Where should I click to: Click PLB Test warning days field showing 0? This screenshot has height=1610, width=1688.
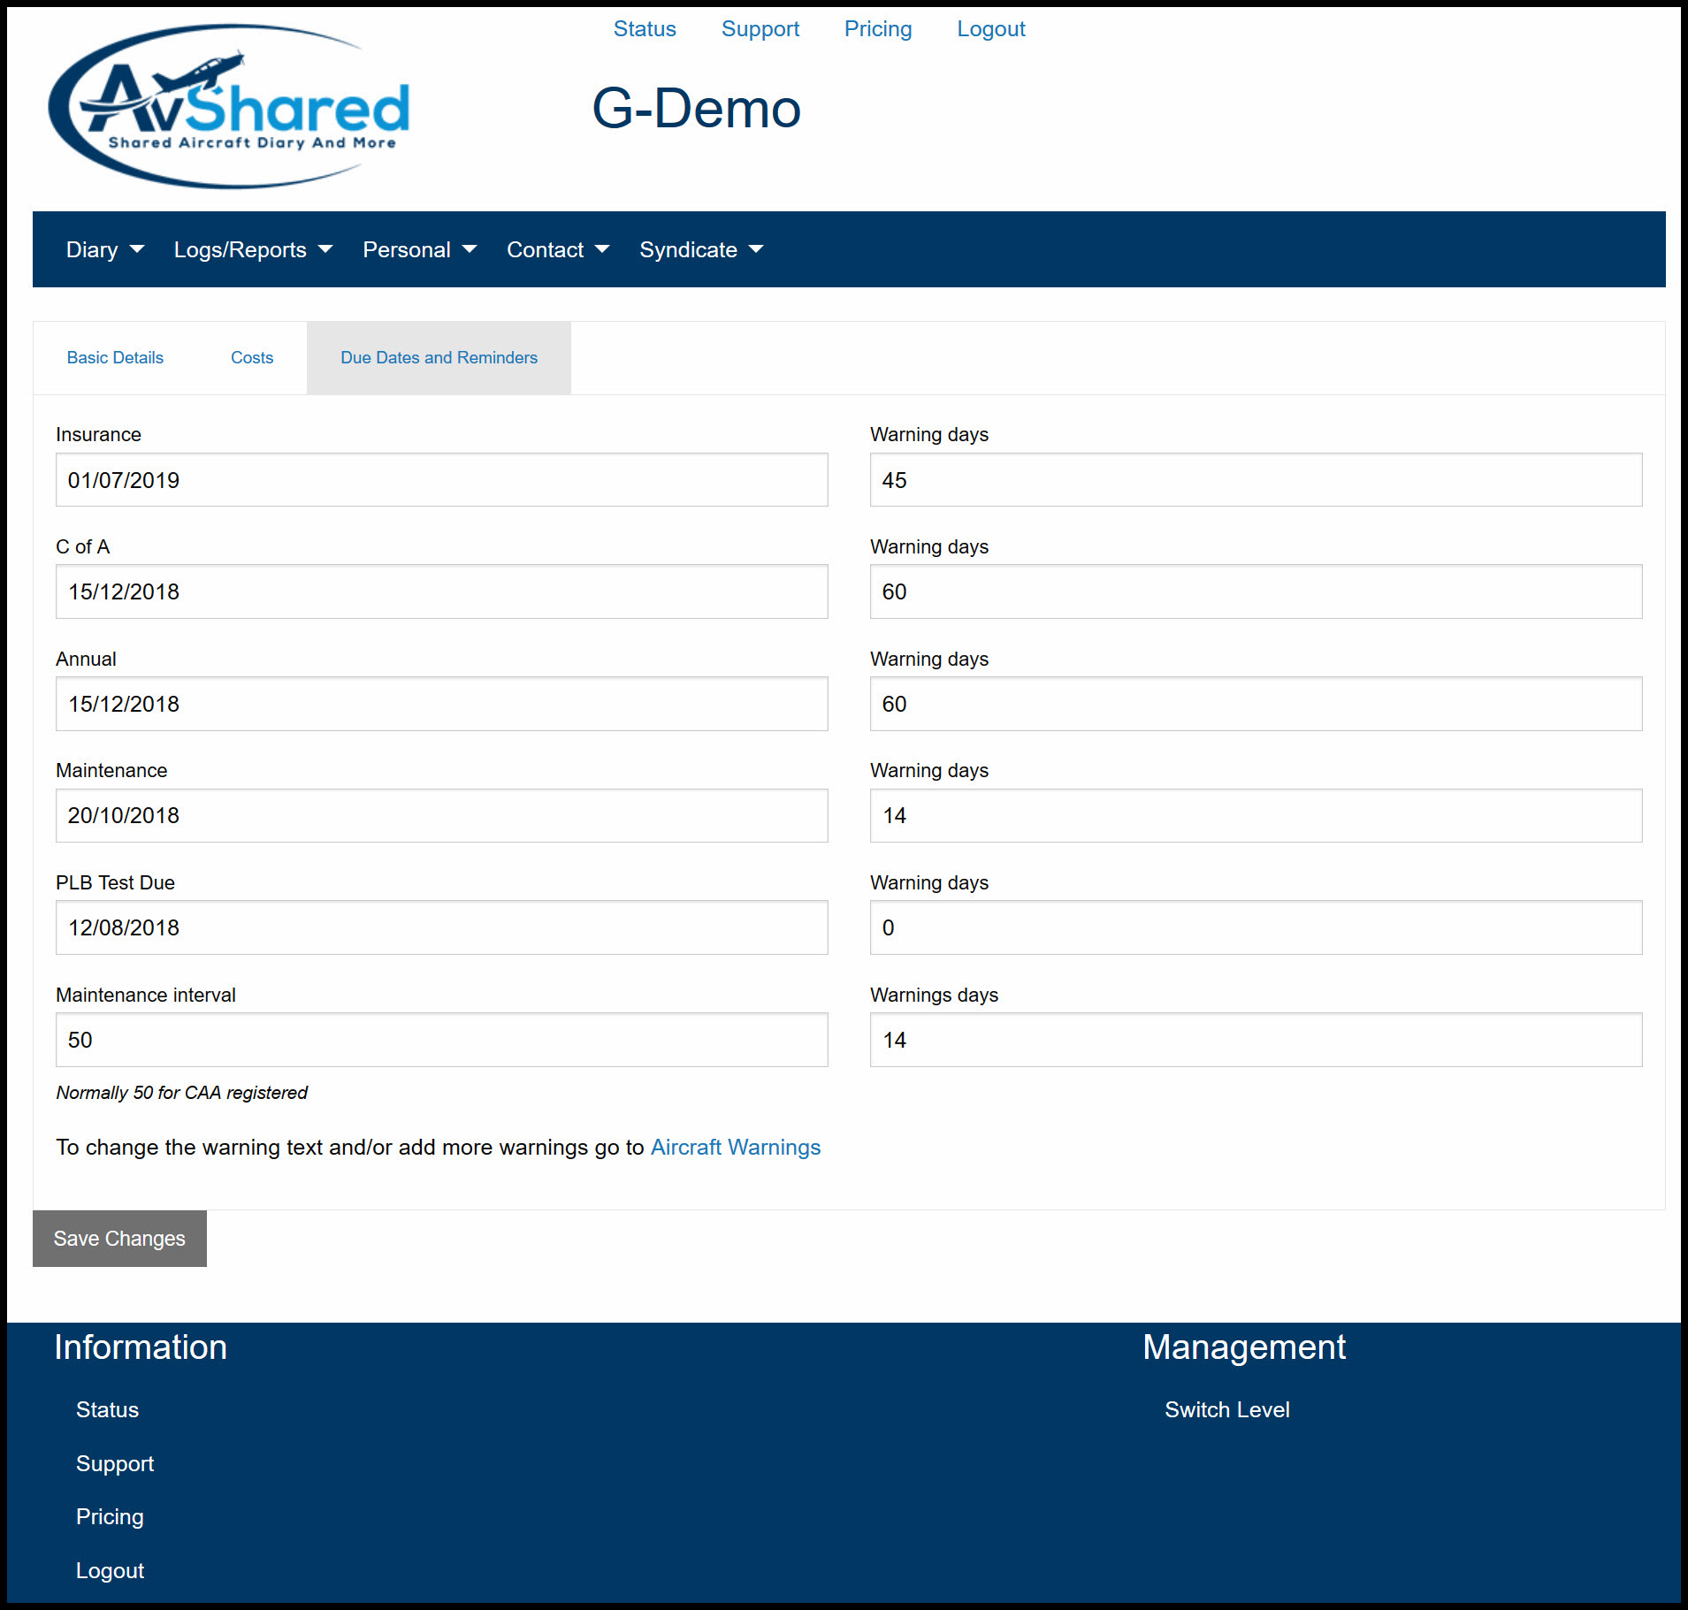click(x=1256, y=927)
